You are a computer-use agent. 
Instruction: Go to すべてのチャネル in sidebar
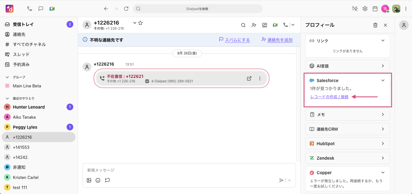point(29,44)
